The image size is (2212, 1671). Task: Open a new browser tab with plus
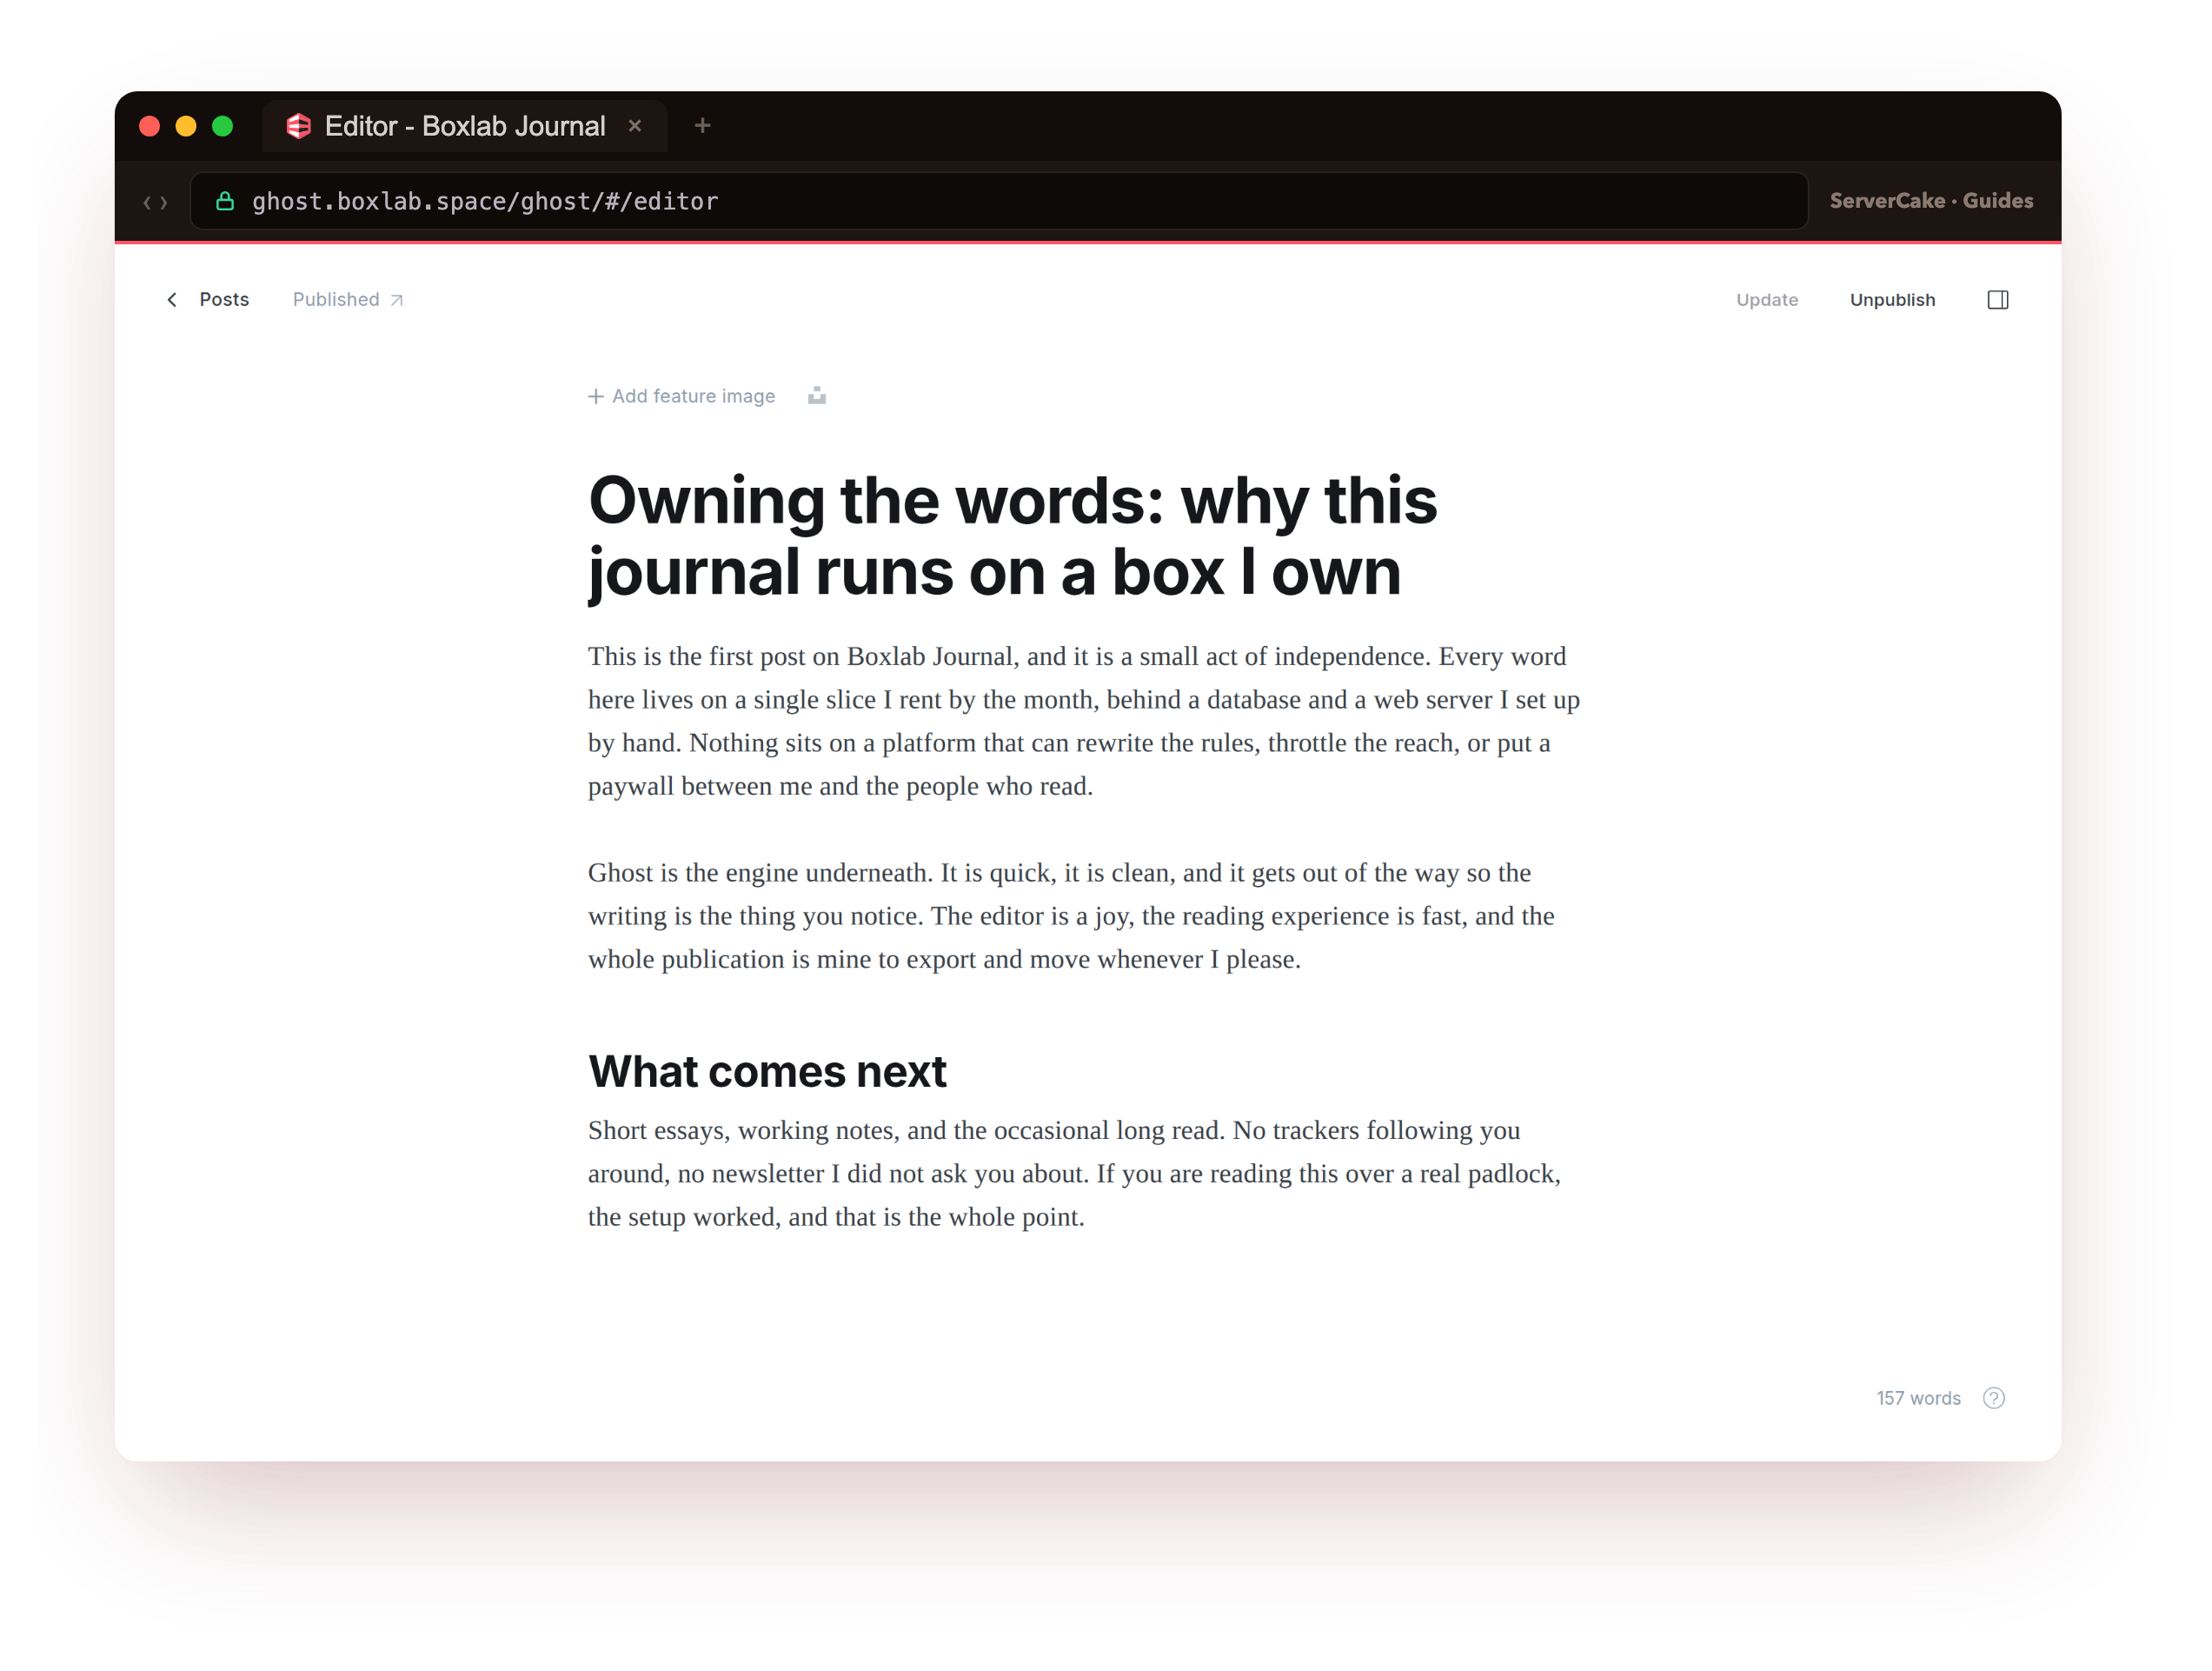pyautogui.click(x=702, y=126)
